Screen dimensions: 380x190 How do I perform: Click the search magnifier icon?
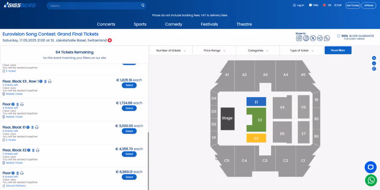coord(143,5)
